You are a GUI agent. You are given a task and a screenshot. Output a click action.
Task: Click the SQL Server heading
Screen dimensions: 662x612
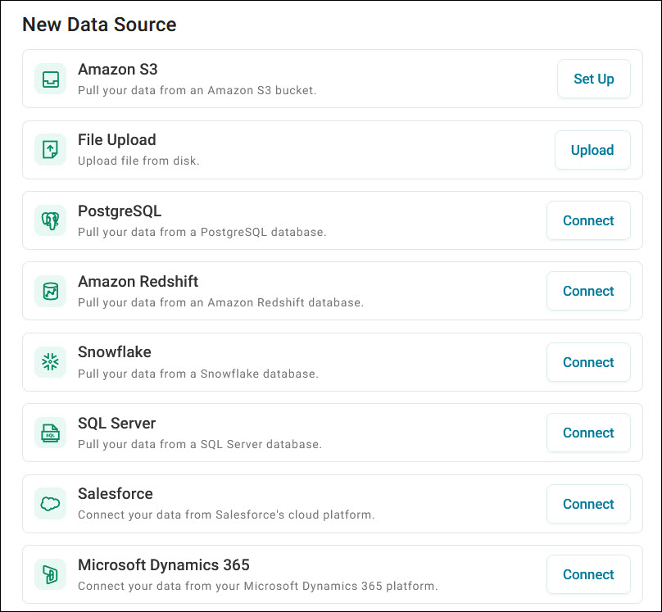(117, 424)
